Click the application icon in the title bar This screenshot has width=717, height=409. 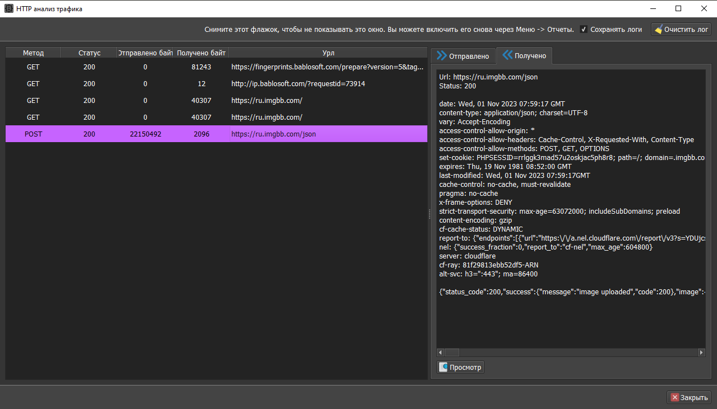pyautogui.click(x=8, y=8)
